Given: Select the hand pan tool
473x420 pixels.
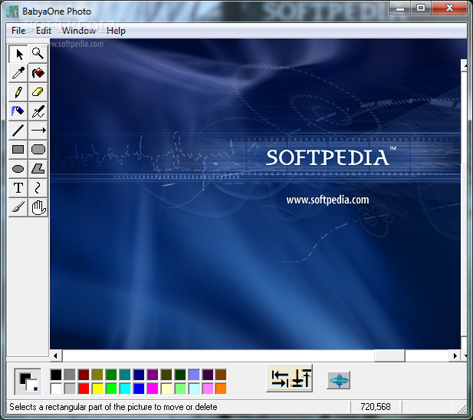Looking at the screenshot, I should [38, 207].
